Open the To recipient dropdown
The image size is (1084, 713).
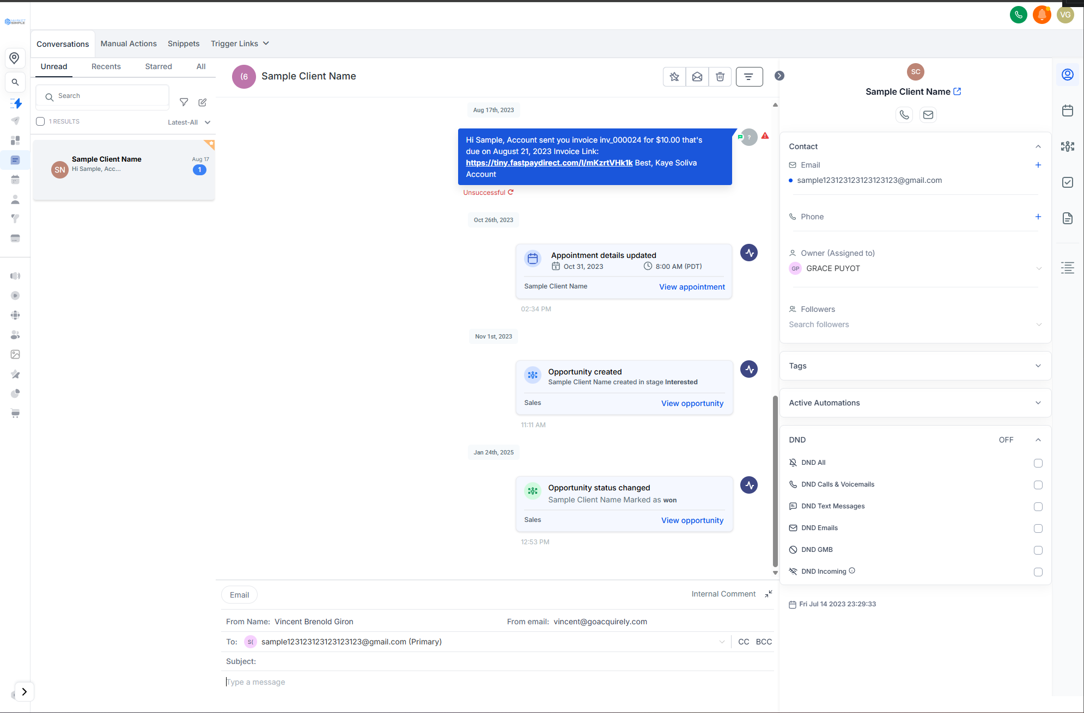coord(722,642)
